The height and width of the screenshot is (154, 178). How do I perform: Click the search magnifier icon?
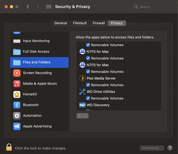coord(136,7)
